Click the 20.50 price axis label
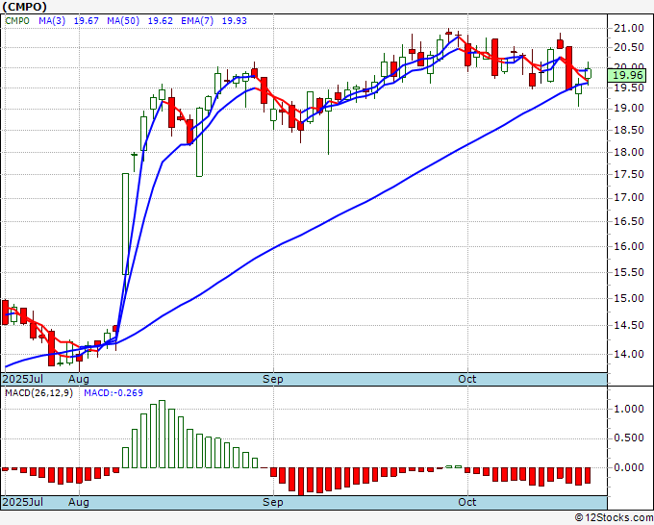 (x=629, y=47)
